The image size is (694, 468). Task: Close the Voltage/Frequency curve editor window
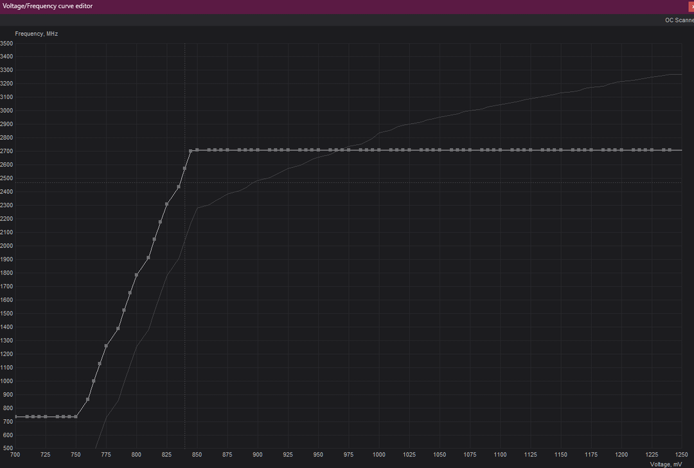point(691,6)
